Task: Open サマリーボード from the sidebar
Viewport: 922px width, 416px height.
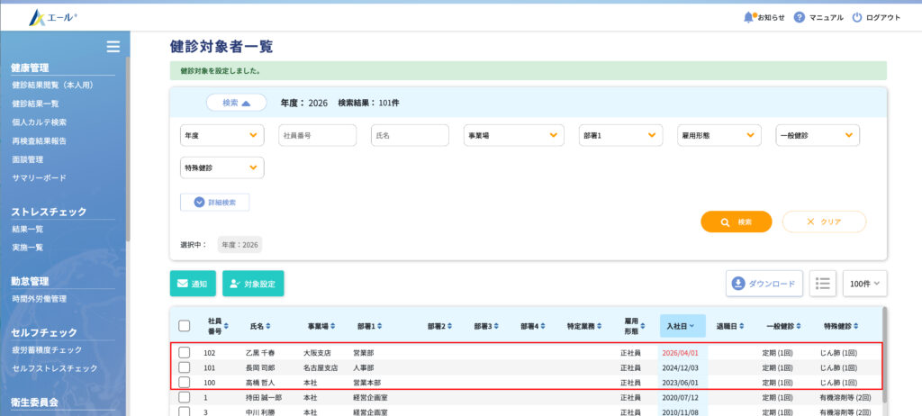Action: coord(39,177)
